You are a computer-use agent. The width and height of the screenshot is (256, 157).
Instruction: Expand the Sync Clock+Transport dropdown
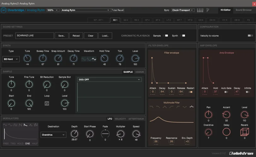tap(183, 10)
